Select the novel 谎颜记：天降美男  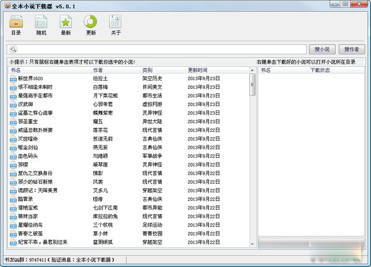[38, 191]
